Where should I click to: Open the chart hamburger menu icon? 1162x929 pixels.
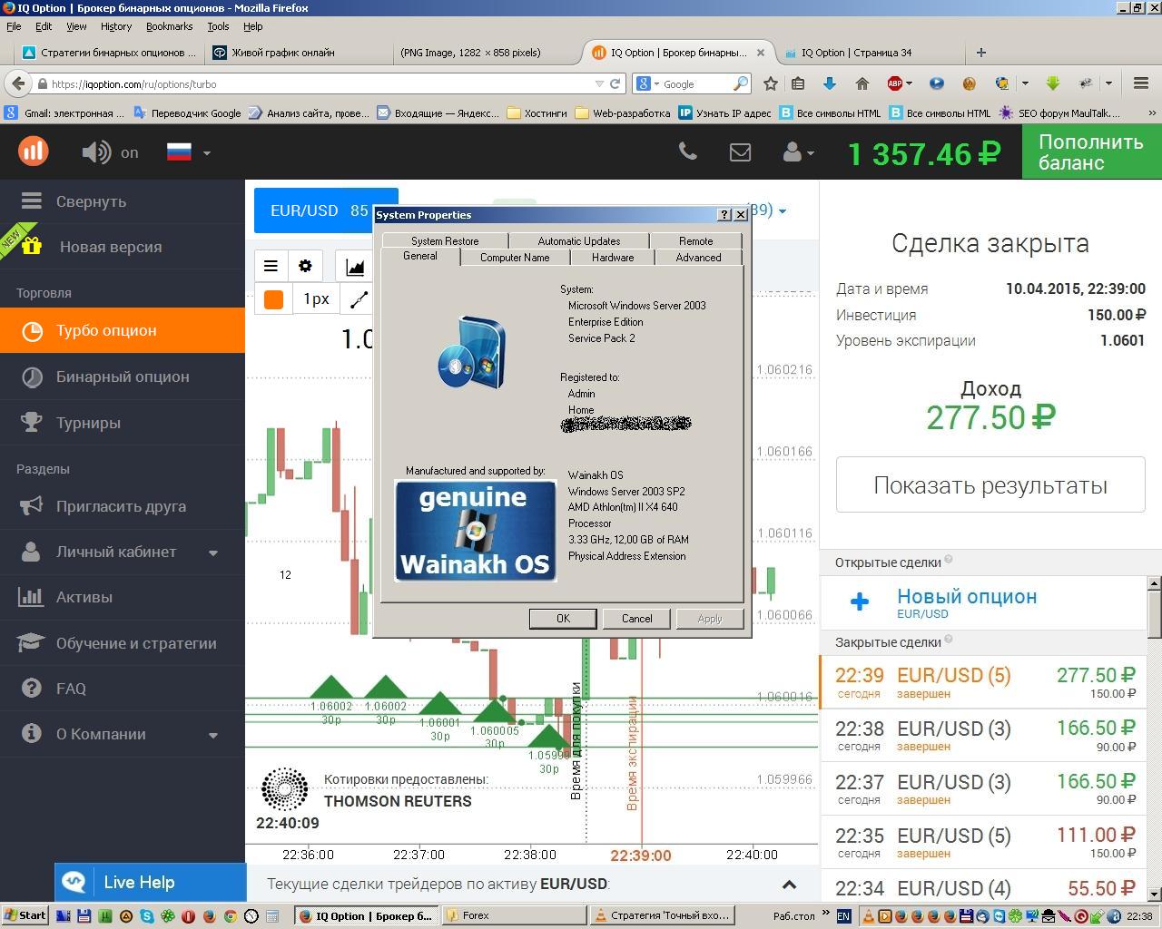tap(271, 266)
